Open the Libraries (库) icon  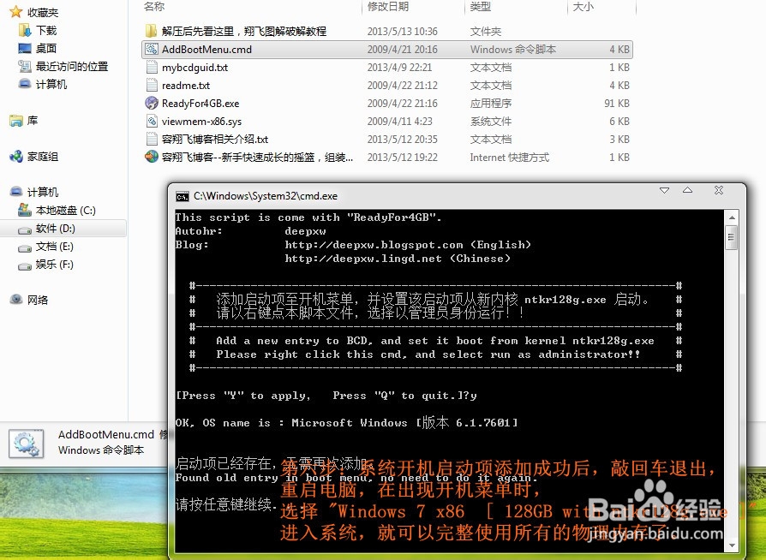[16, 121]
